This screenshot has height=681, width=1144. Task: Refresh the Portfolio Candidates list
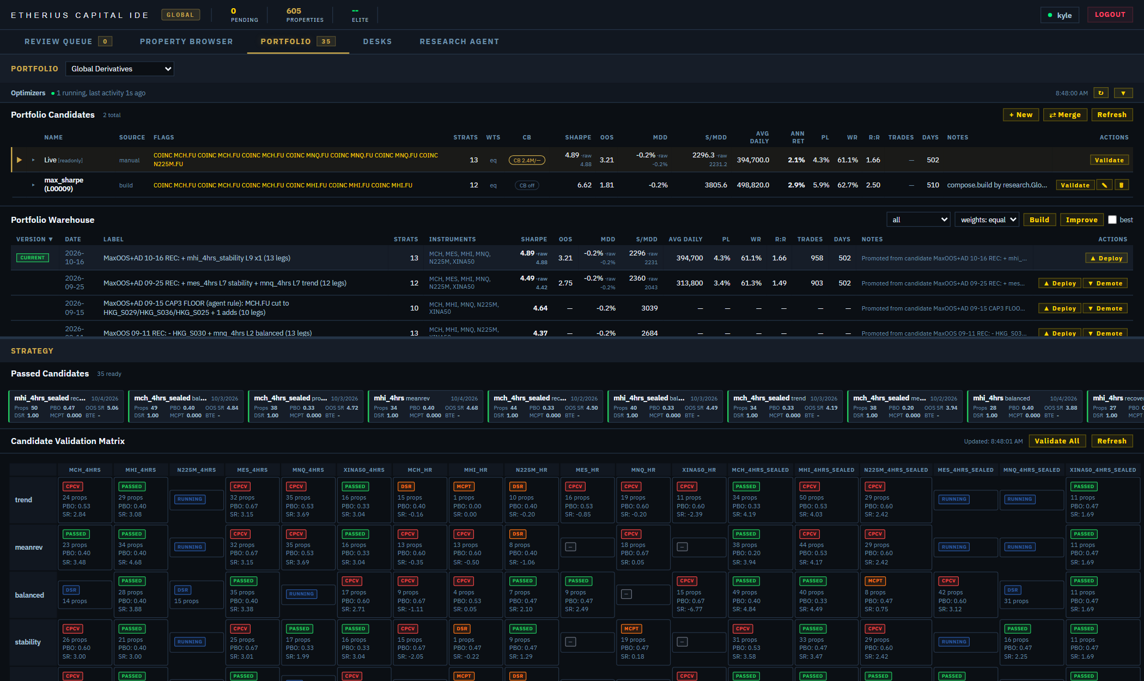pyautogui.click(x=1112, y=114)
